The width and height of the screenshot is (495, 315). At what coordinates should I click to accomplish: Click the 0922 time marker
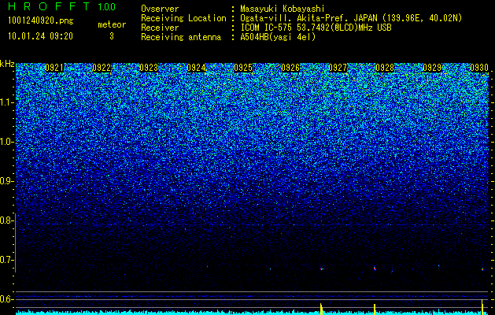(x=102, y=68)
